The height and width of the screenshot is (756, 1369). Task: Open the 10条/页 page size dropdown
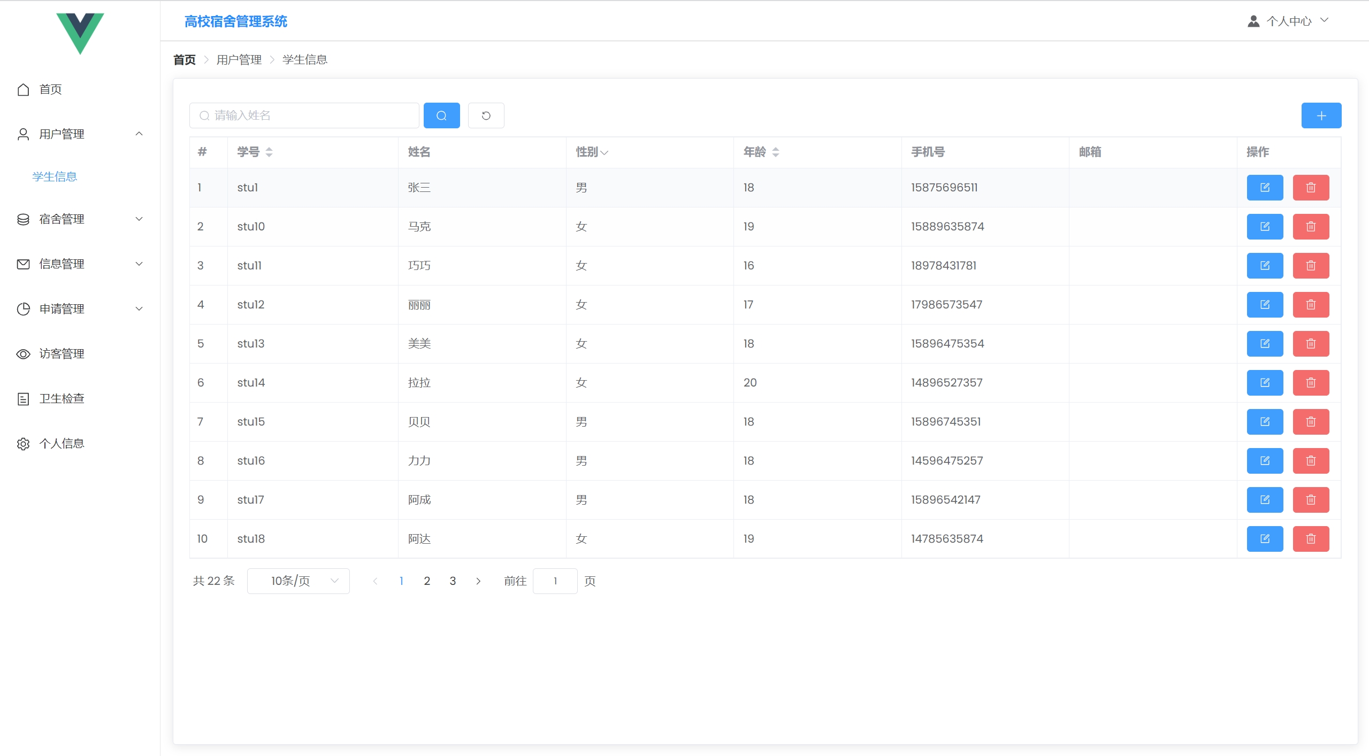298,581
